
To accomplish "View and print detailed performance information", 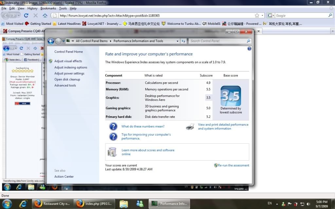I will (x=223, y=126).
